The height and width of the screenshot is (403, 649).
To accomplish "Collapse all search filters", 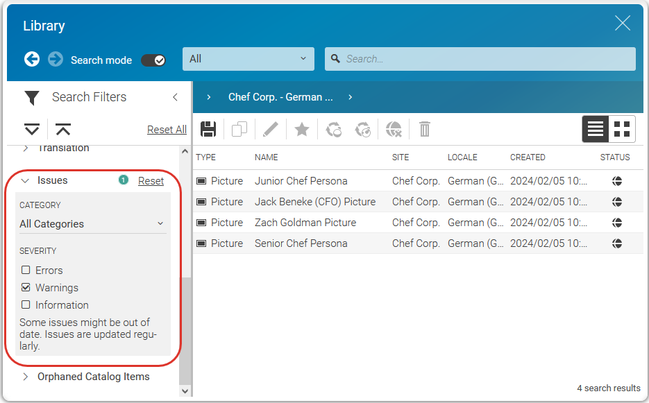I will 63,129.
